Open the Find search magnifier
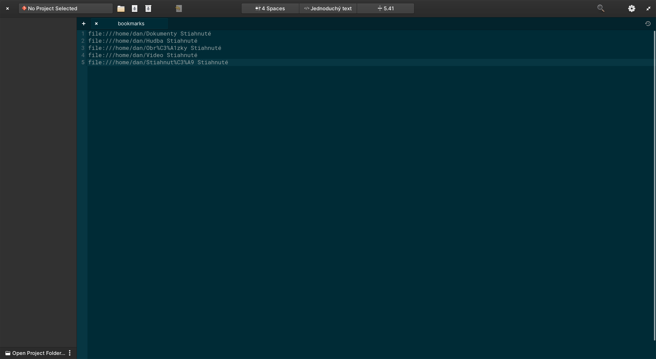Viewport: 656px width, 359px height. click(601, 9)
